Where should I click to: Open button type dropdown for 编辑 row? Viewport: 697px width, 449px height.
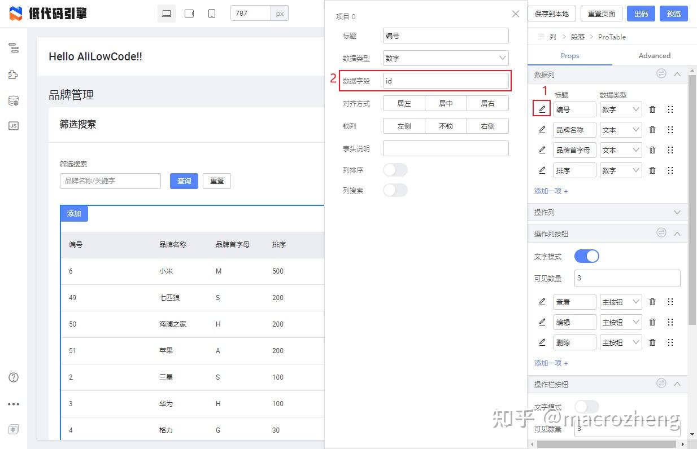coord(621,322)
